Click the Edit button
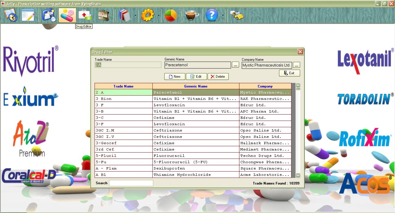Image resolution: width=395 pixels, height=213 pixels. [x=196, y=77]
